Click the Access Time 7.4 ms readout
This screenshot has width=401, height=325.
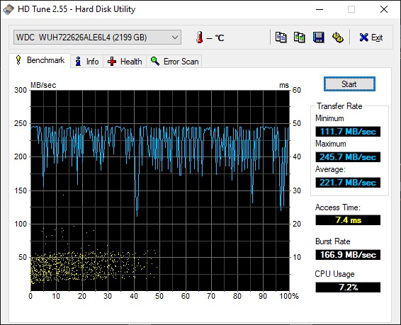point(348,220)
